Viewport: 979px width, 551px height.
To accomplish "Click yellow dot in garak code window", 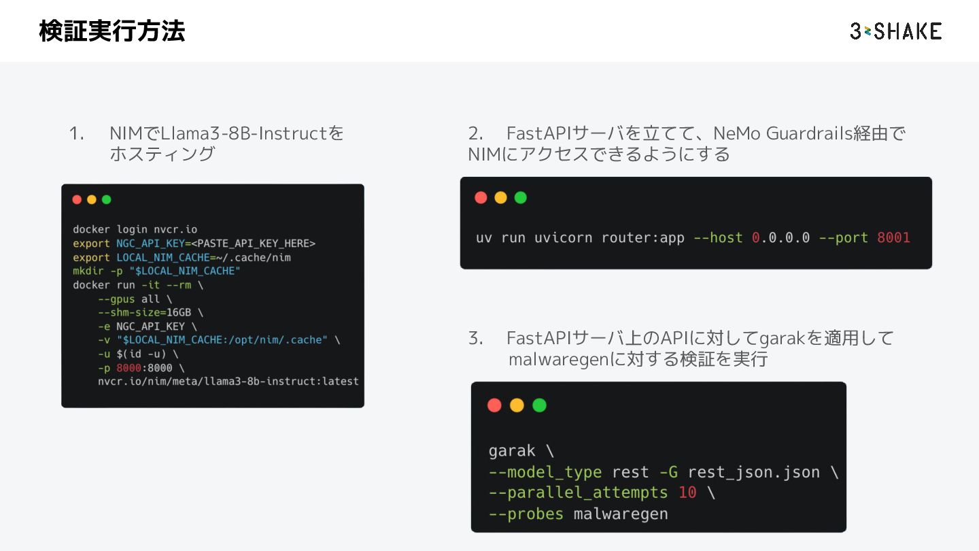I will pyautogui.click(x=517, y=405).
